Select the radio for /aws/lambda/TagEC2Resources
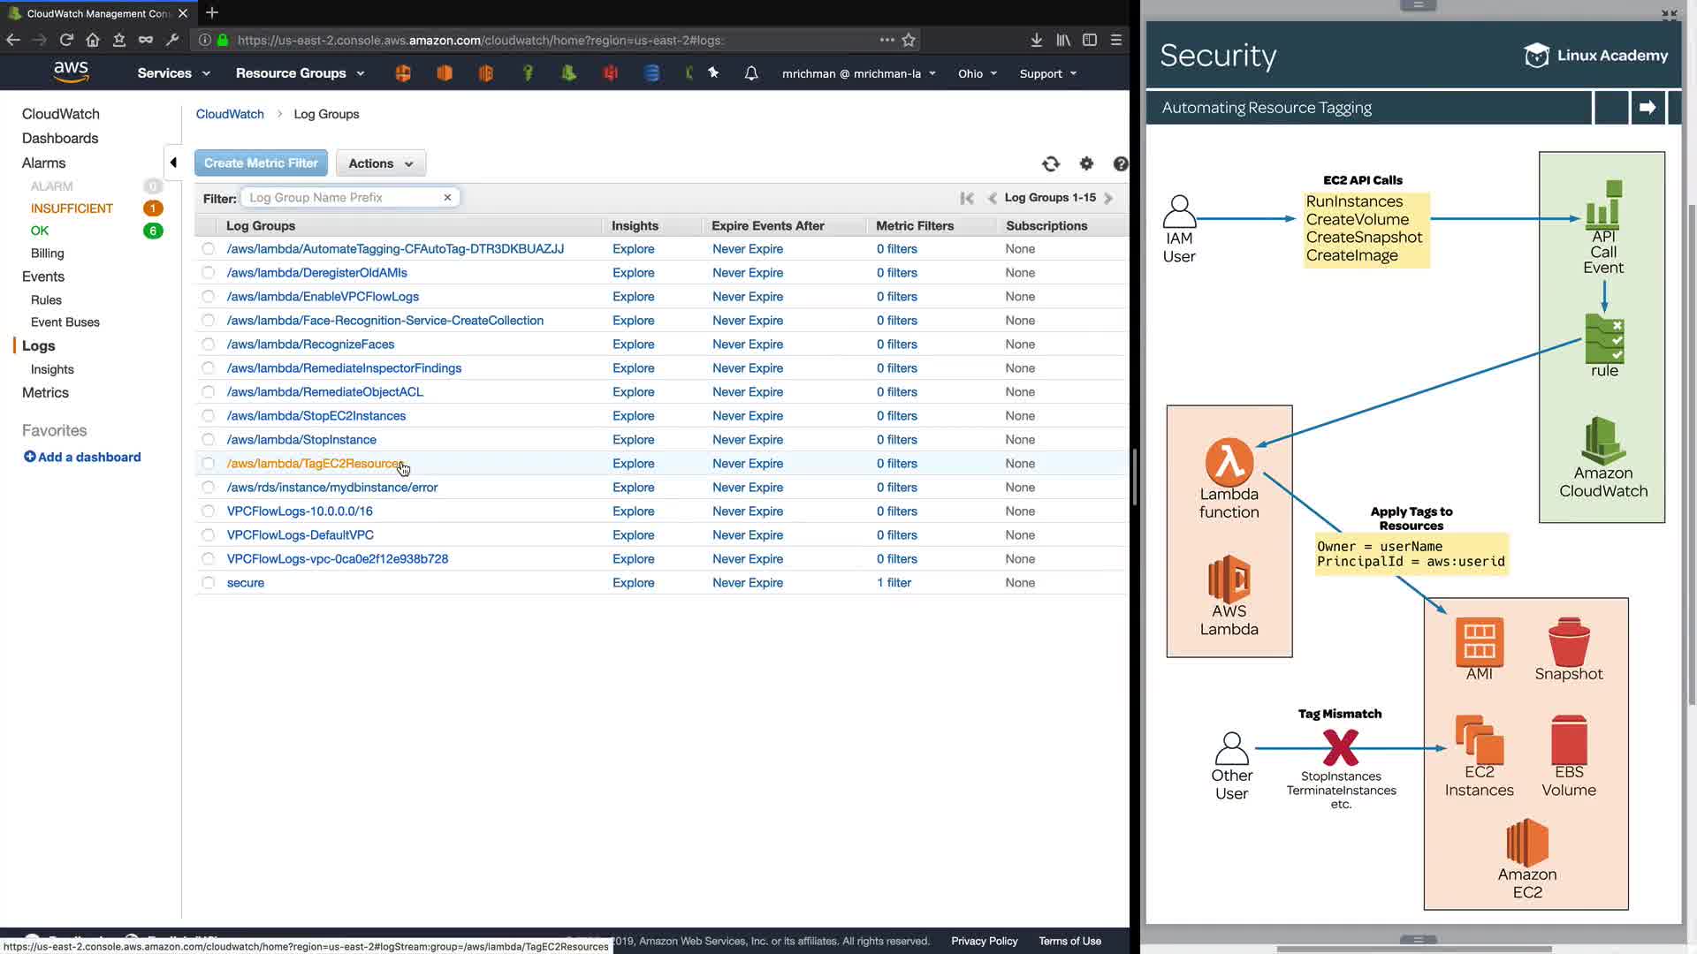 tap(208, 464)
